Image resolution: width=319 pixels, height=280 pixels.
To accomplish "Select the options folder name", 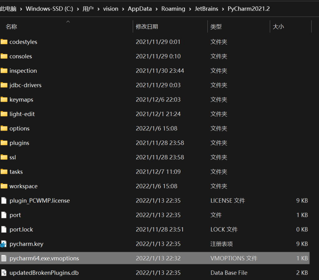I will (19, 129).
